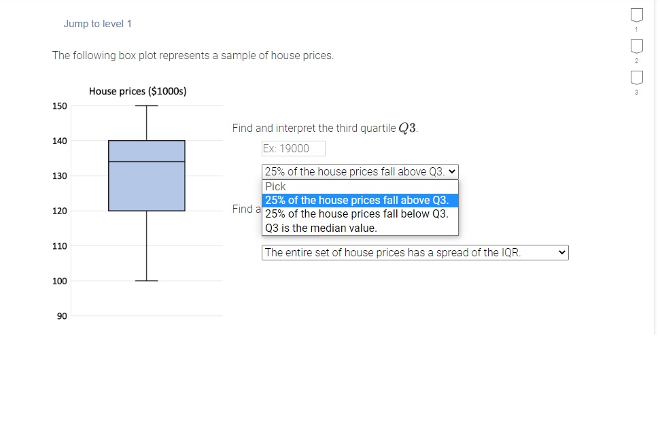Click the chart title House prices ($1000s)
The width and height of the screenshot is (660, 429).
tap(137, 91)
